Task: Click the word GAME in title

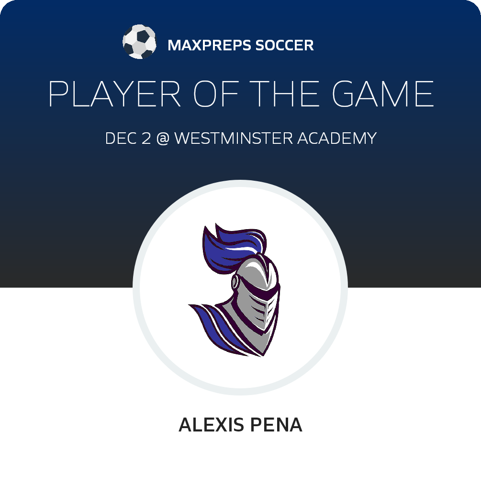Action: tap(382, 94)
